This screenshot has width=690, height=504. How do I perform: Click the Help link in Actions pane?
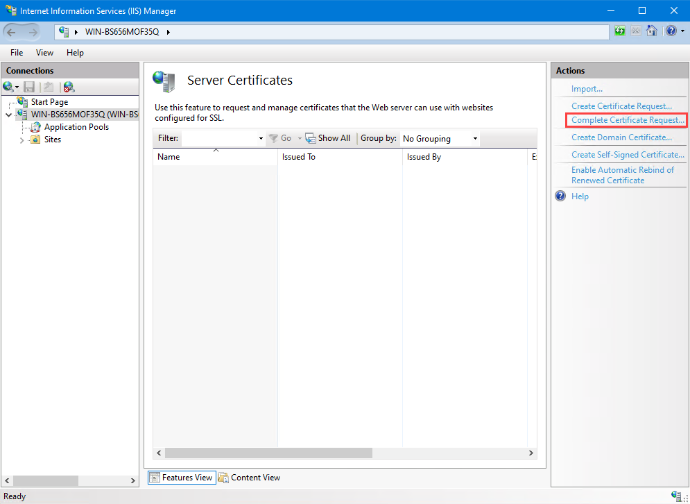[x=580, y=196]
